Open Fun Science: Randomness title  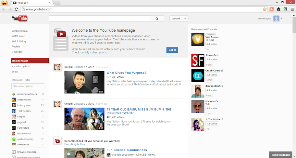pyautogui.click(x=127, y=150)
